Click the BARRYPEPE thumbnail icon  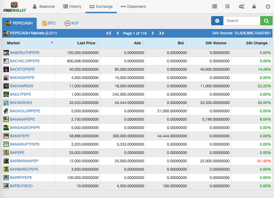click(x=6, y=178)
